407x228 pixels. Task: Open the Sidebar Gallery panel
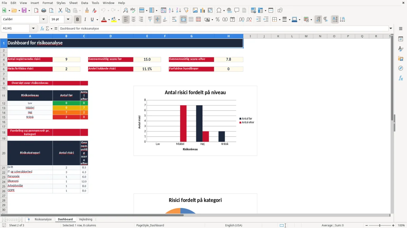(401, 59)
